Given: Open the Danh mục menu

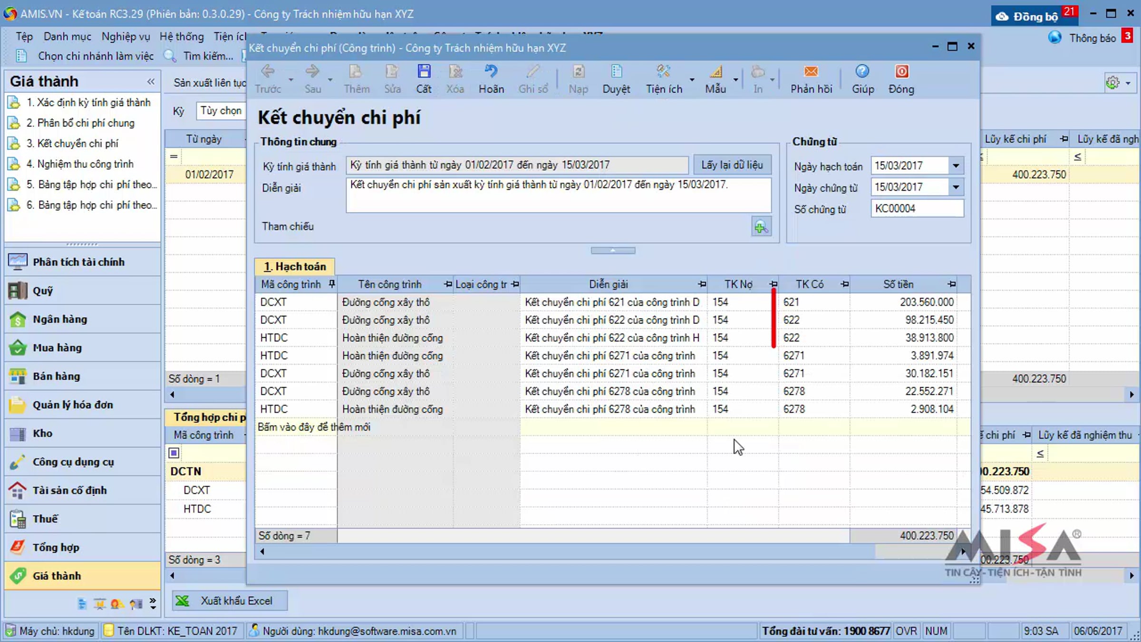Looking at the screenshot, I should tap(67, 37).
